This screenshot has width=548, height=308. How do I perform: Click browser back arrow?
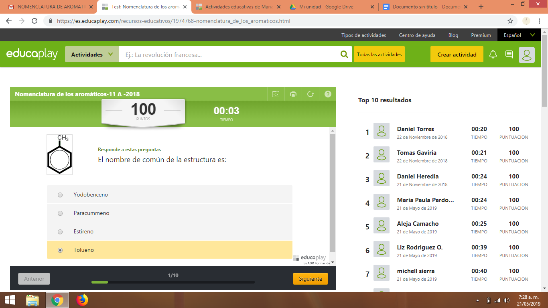(9, 21)
